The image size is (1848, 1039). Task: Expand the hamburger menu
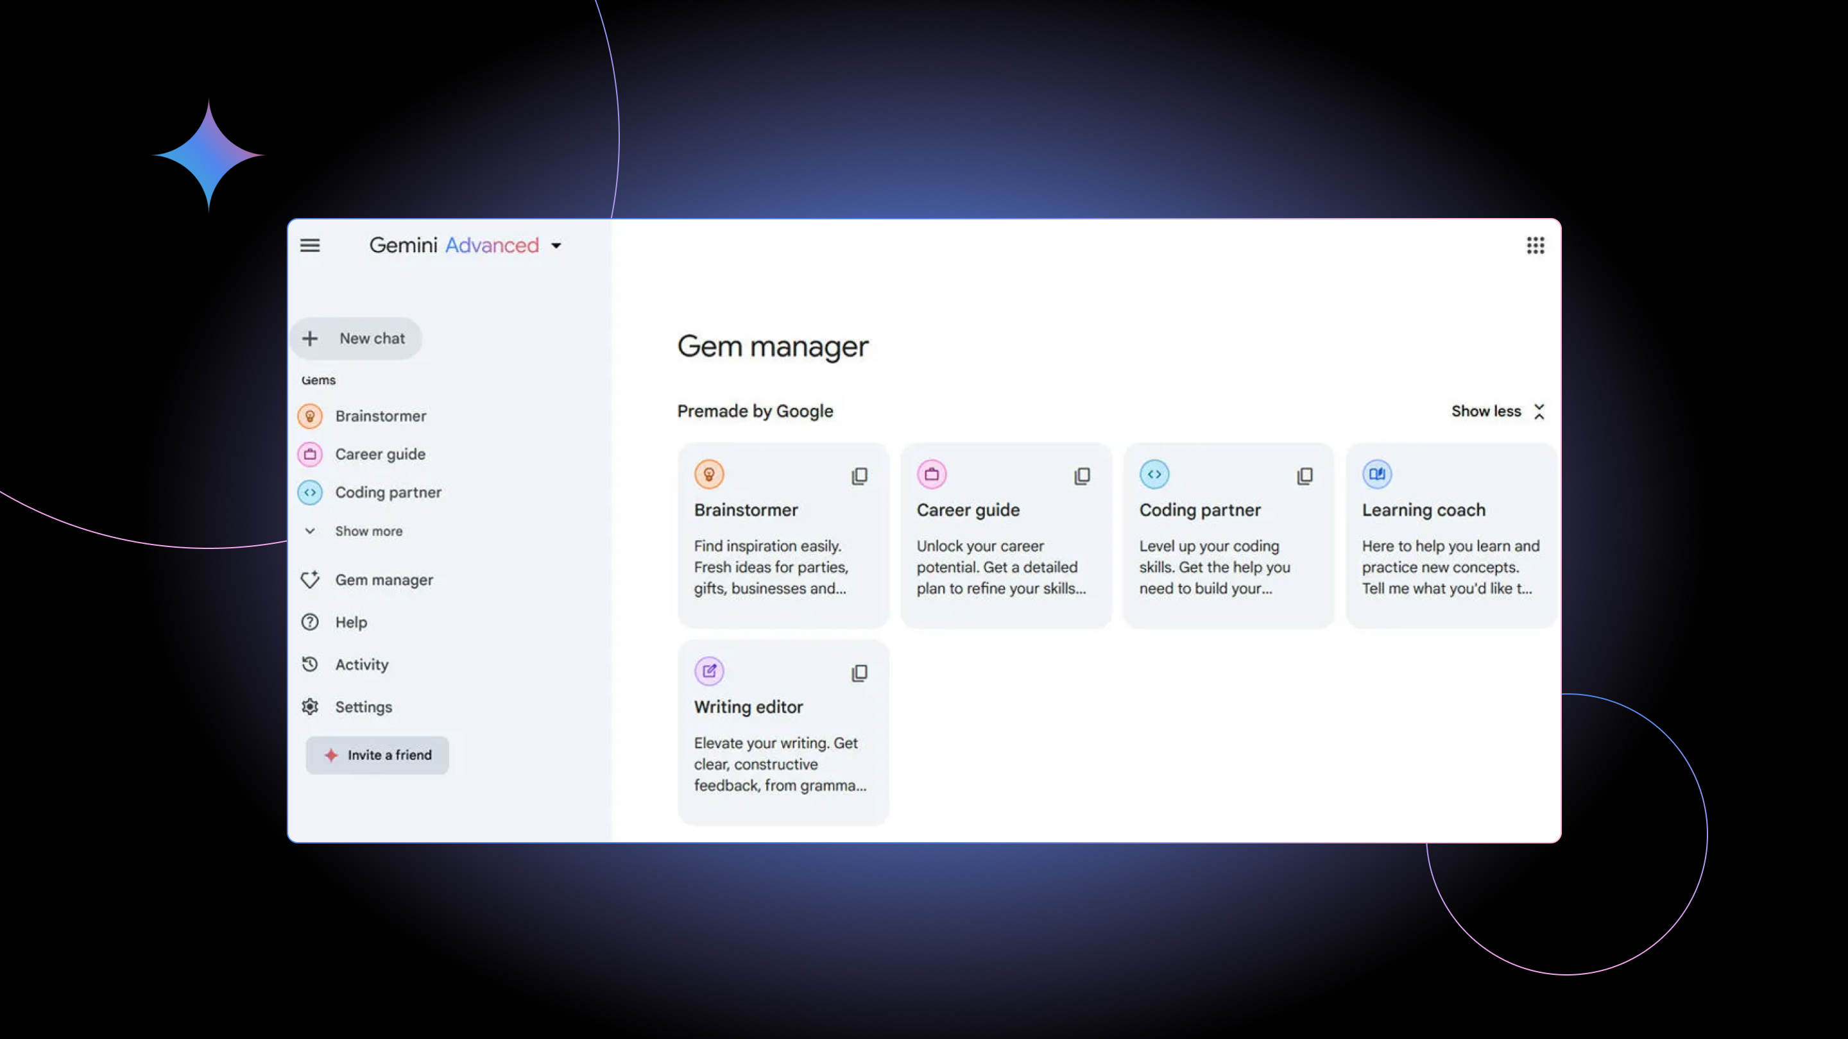pyautogui.click(x=310, y=245)
